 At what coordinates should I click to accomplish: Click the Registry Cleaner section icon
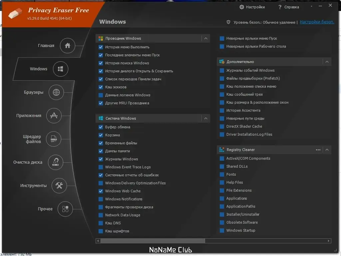tap(222, 150)
